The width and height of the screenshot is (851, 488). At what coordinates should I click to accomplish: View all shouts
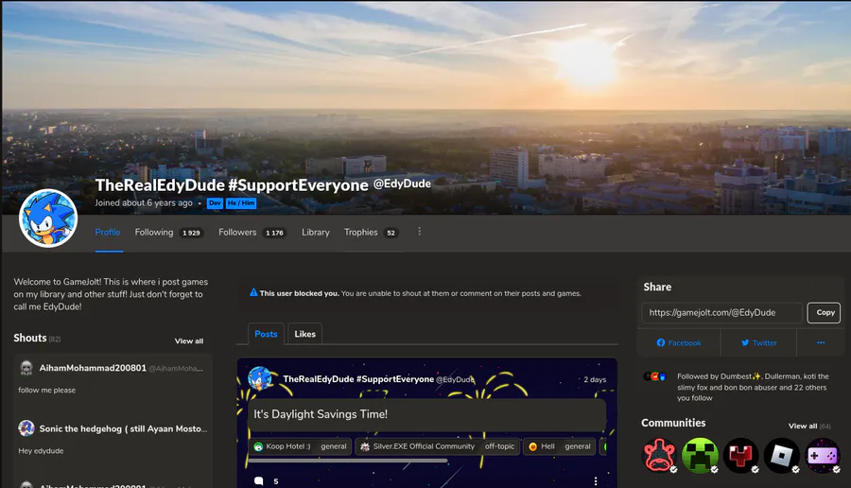[189, 340]
